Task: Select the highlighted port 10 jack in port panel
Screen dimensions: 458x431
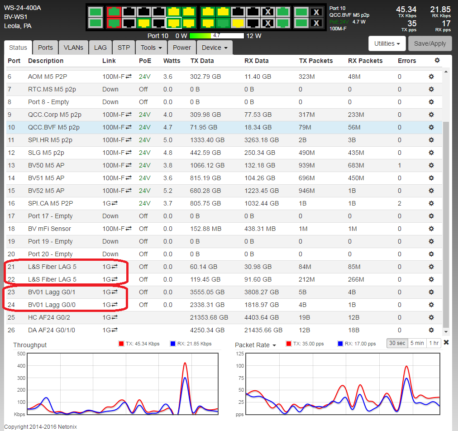Action: 173,23
